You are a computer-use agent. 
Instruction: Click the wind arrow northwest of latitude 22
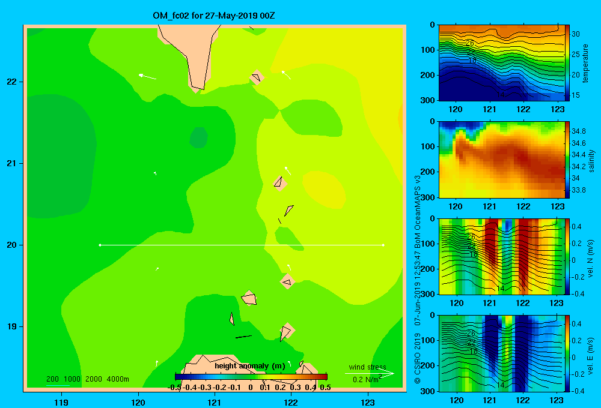point(147,77)
